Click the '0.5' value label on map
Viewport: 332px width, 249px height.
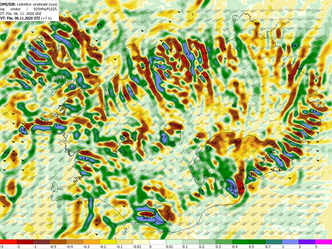click(234, 106)
